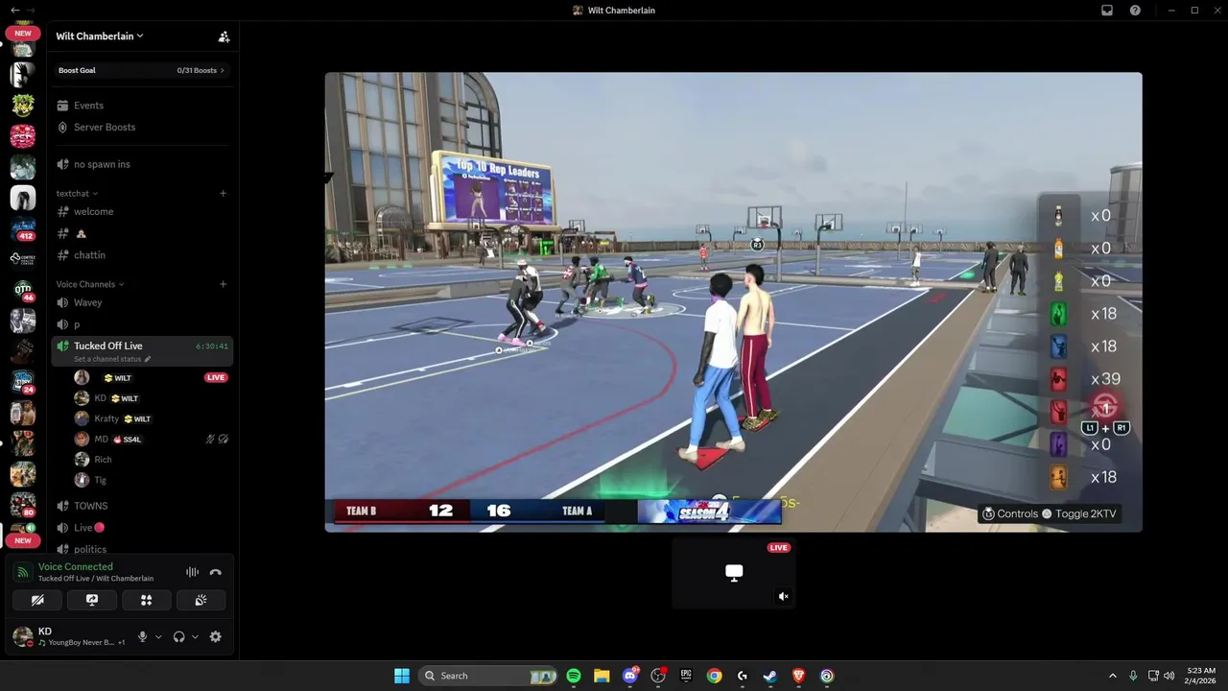Unmute the stream with the speaker icon
This screenshot has width=1228, height=691.
783,597
